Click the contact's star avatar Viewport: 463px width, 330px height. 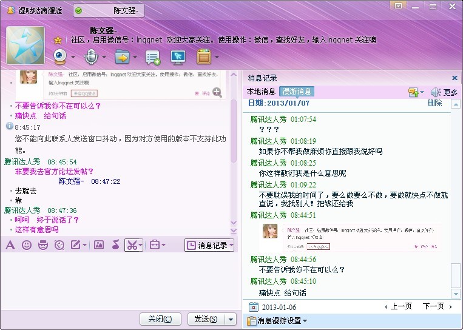[25, 45]
